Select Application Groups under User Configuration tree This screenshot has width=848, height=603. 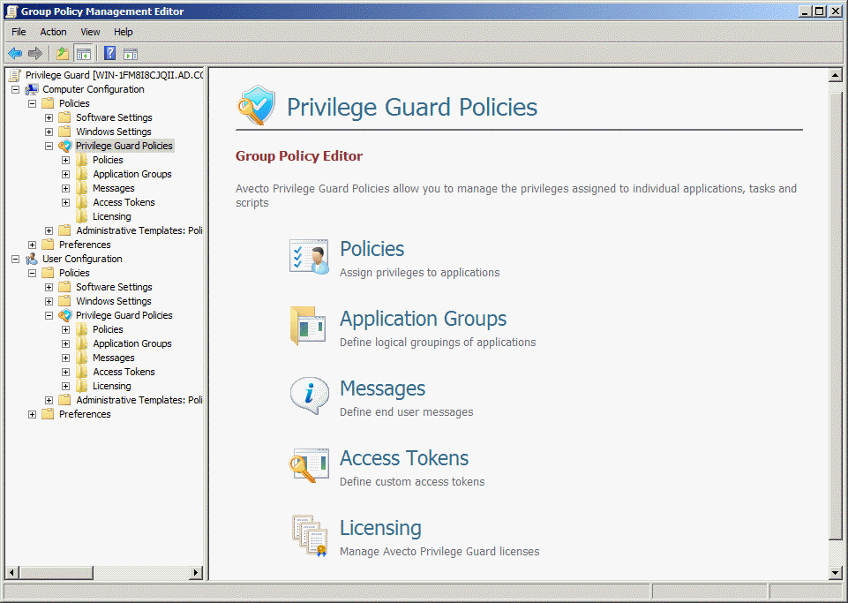pos(132,343)
